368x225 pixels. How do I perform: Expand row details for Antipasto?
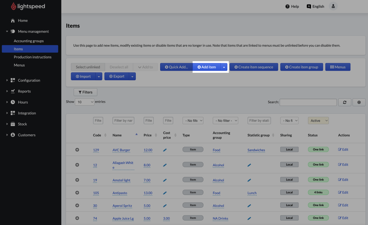(77, 193)
